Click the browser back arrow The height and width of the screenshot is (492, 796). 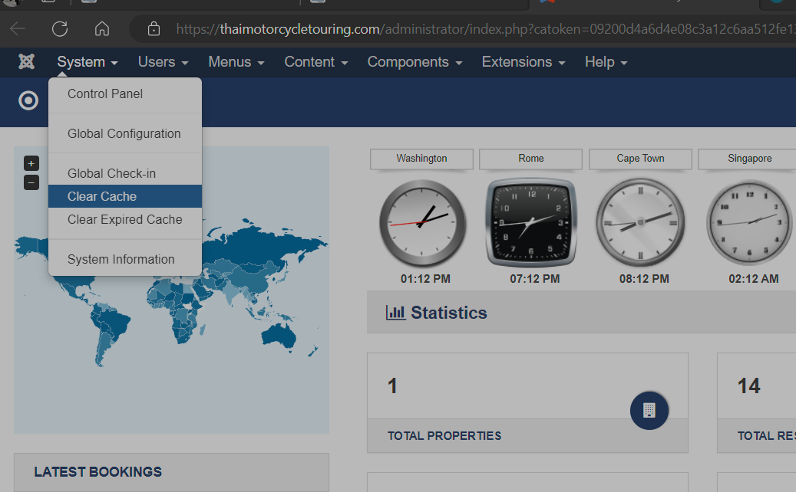tap(18, 29)
